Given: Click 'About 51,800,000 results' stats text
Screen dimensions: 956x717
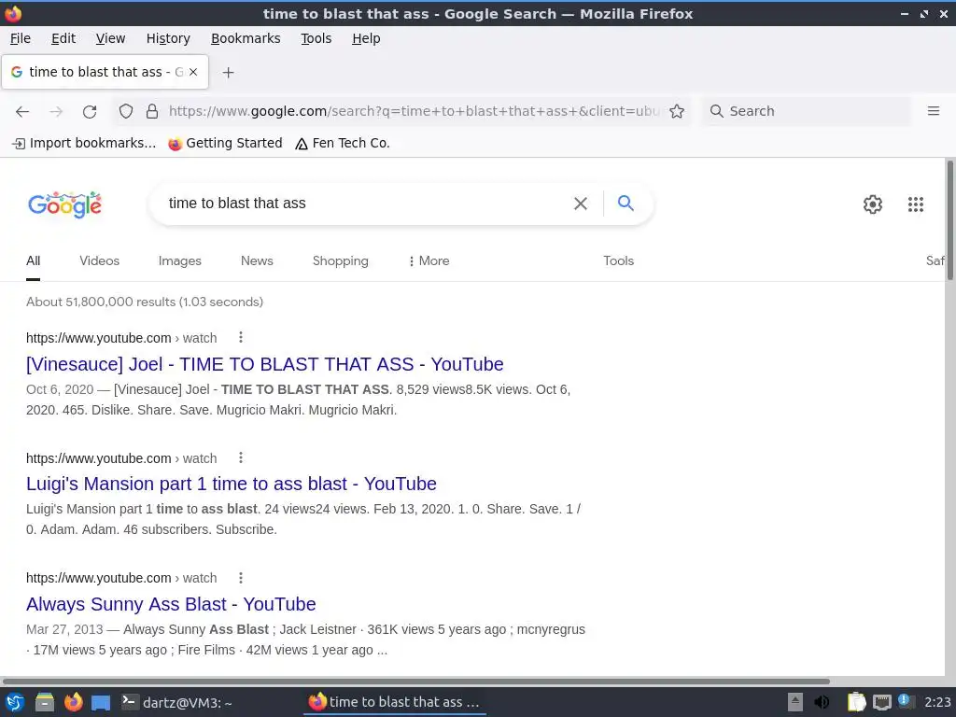Looking at the screenshot, I should pos(145,302).
